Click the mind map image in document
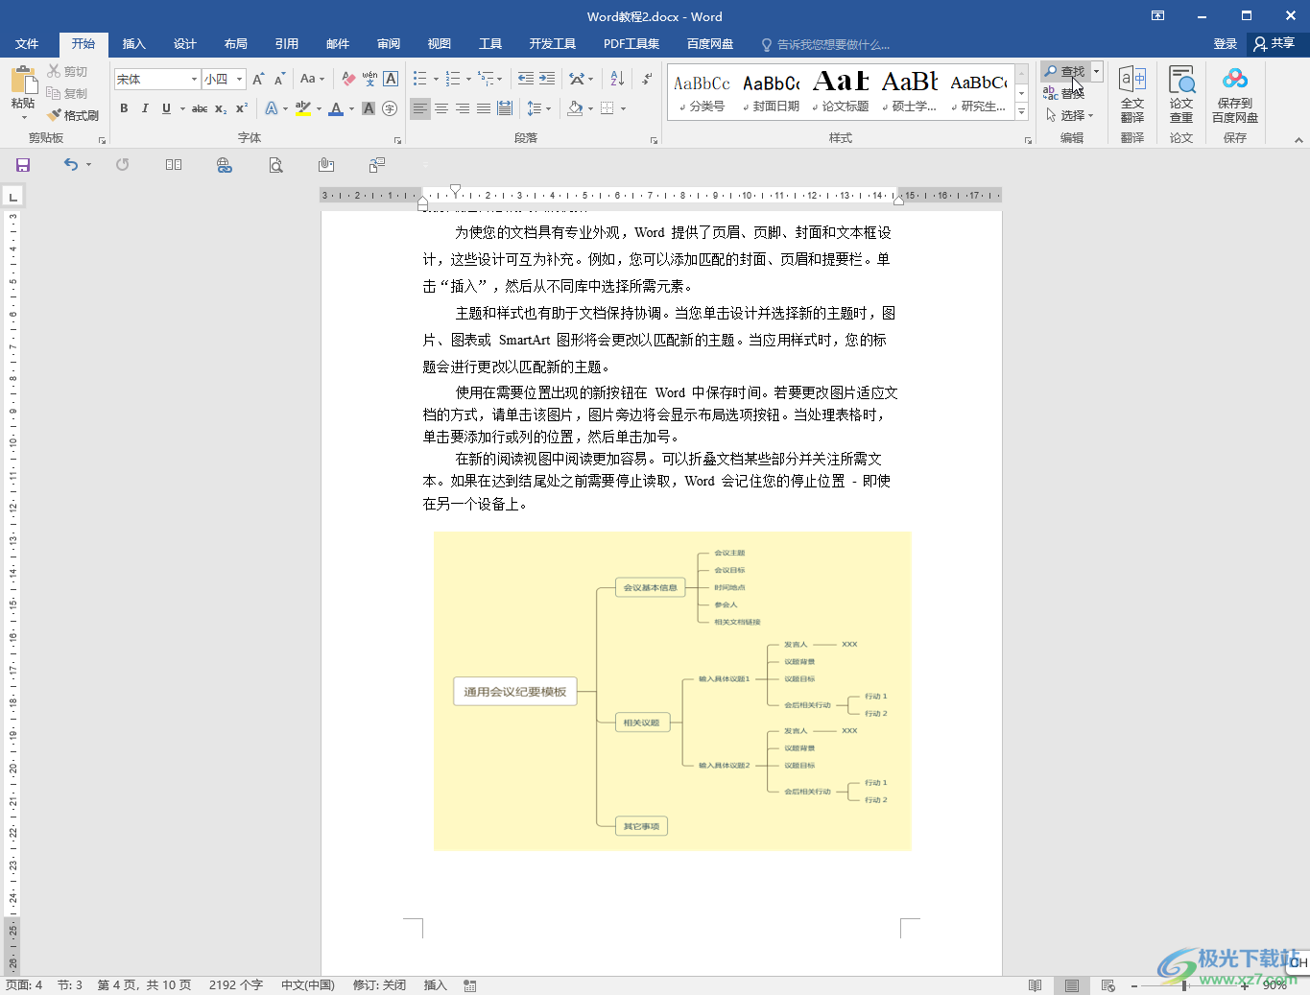This screenshot has width=1310, height=995. pos(672,691)
